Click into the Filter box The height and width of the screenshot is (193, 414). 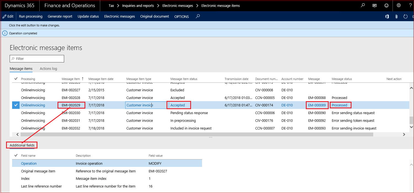point(37,59)
